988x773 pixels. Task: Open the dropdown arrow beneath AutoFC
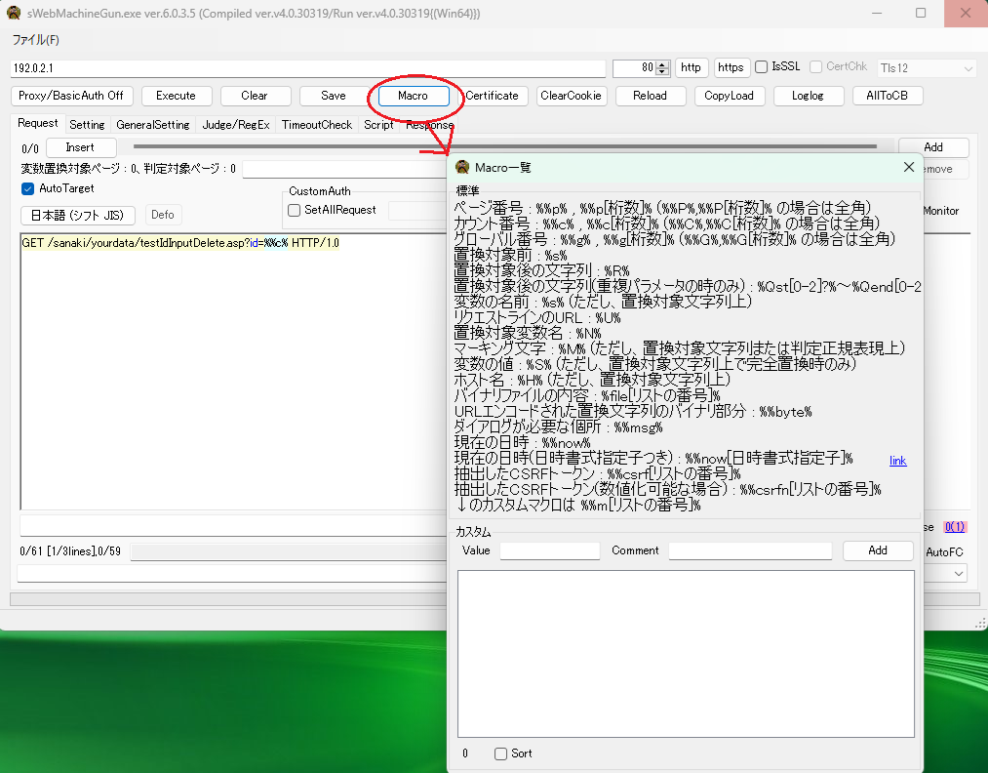pos(959,574)
